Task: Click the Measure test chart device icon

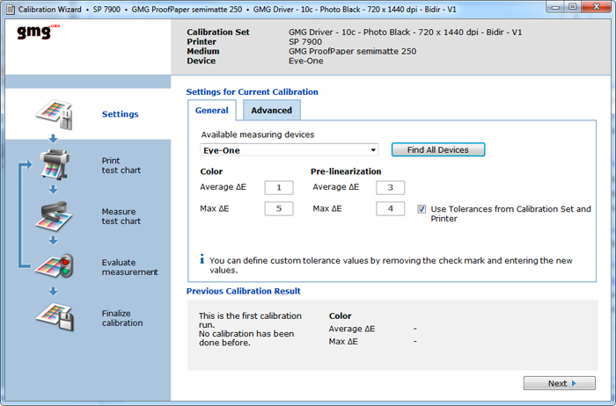Action: coord(54,216)
